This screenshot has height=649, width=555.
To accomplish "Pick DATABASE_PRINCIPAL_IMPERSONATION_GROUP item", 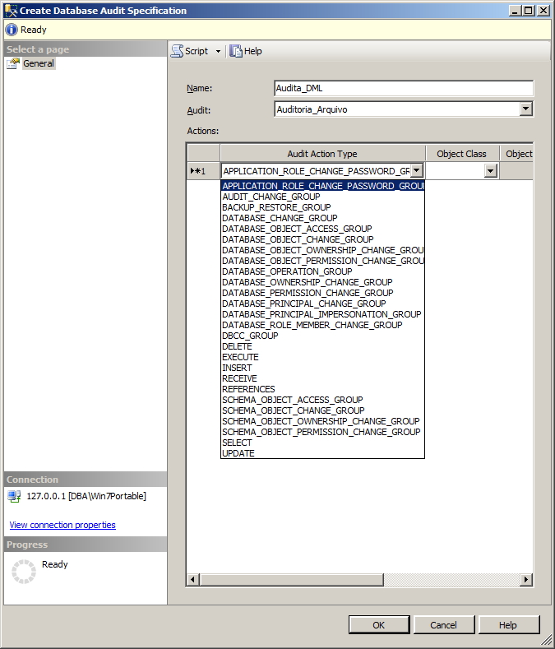I will [x=323, y=314].
